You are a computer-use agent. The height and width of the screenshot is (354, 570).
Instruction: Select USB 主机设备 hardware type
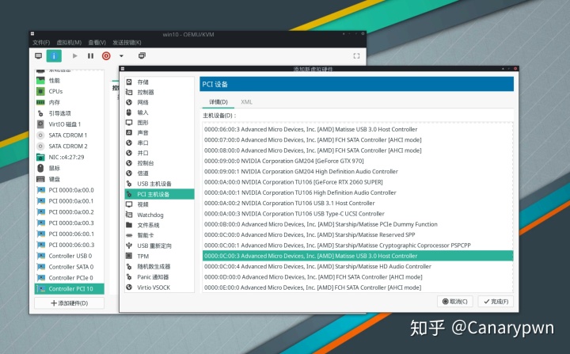(x=159, y=184)
